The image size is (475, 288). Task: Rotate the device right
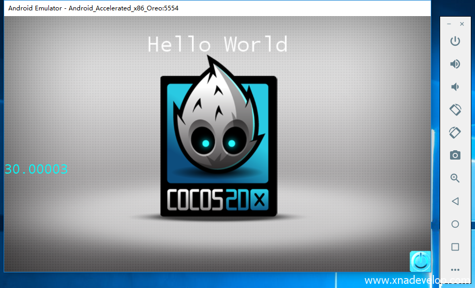tap(455, 133)
